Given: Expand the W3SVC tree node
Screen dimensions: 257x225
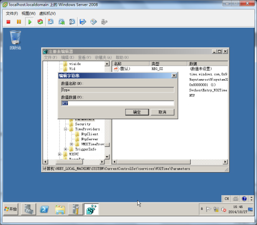Looking at the screenshot, I should point(60,154).
